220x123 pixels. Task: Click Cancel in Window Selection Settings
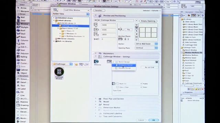pyautogui.click(x=141, y=120)
